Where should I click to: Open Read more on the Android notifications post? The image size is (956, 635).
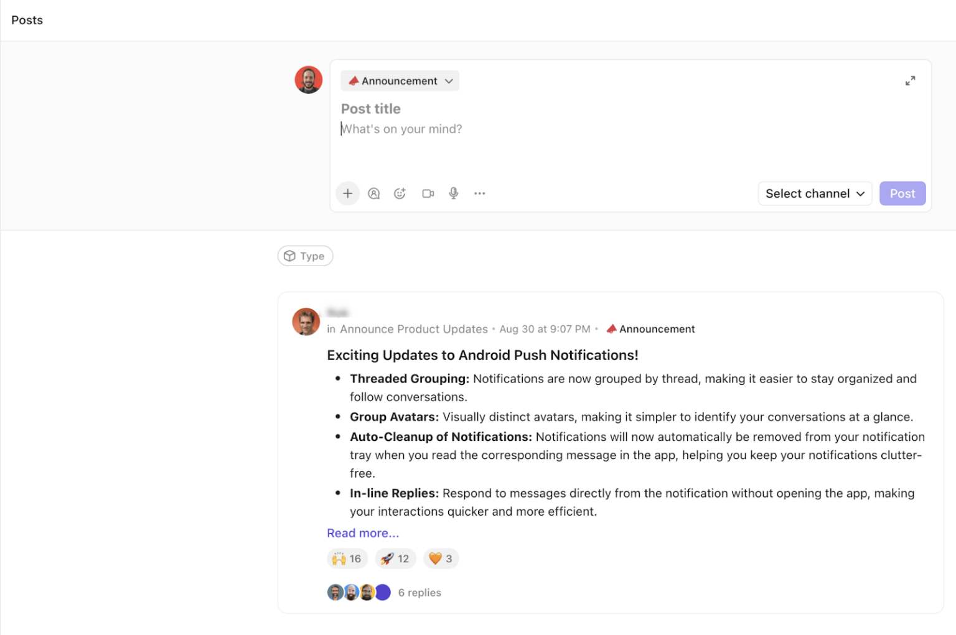(363, 533)
